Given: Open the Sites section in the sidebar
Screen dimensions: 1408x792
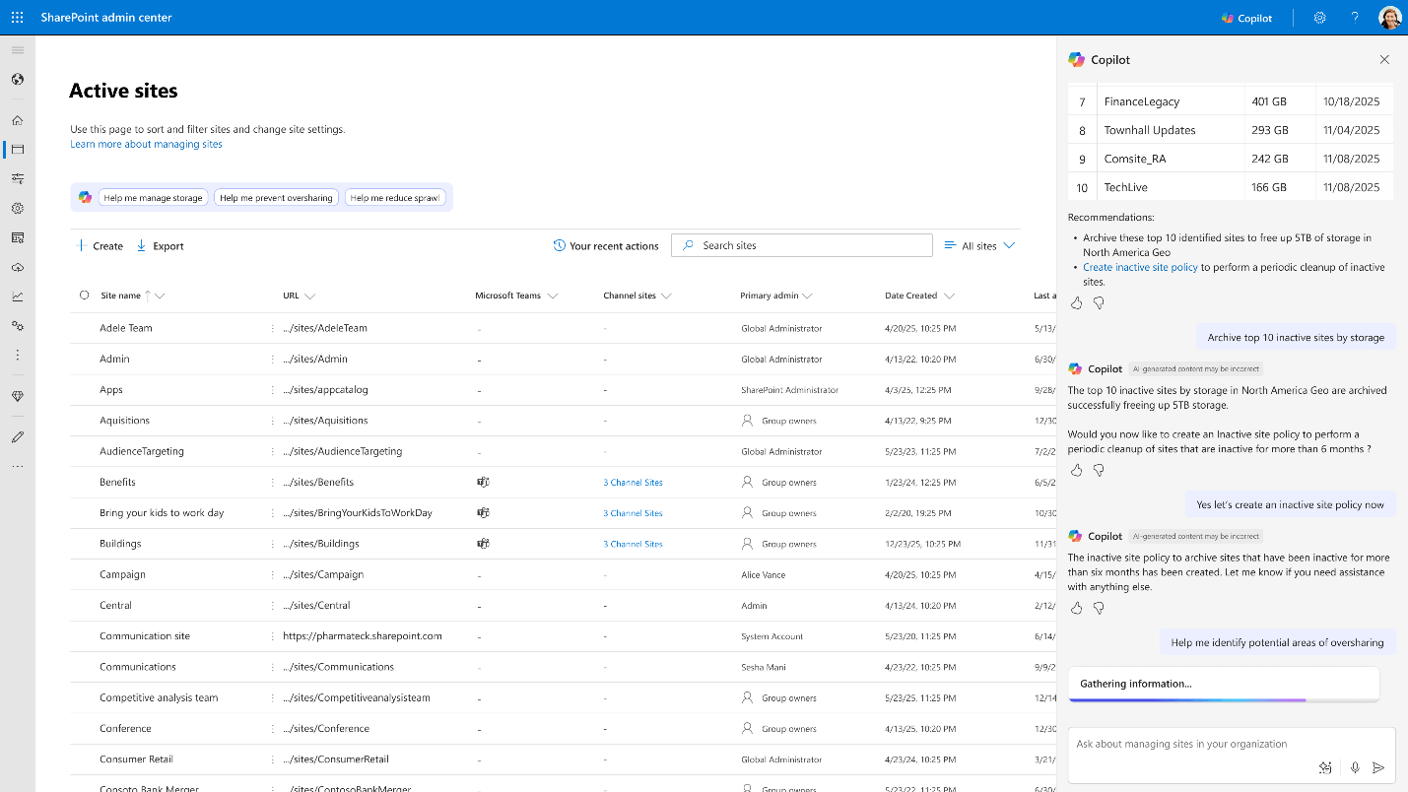Looking at the screenshot, I should (x=17, y=149).
